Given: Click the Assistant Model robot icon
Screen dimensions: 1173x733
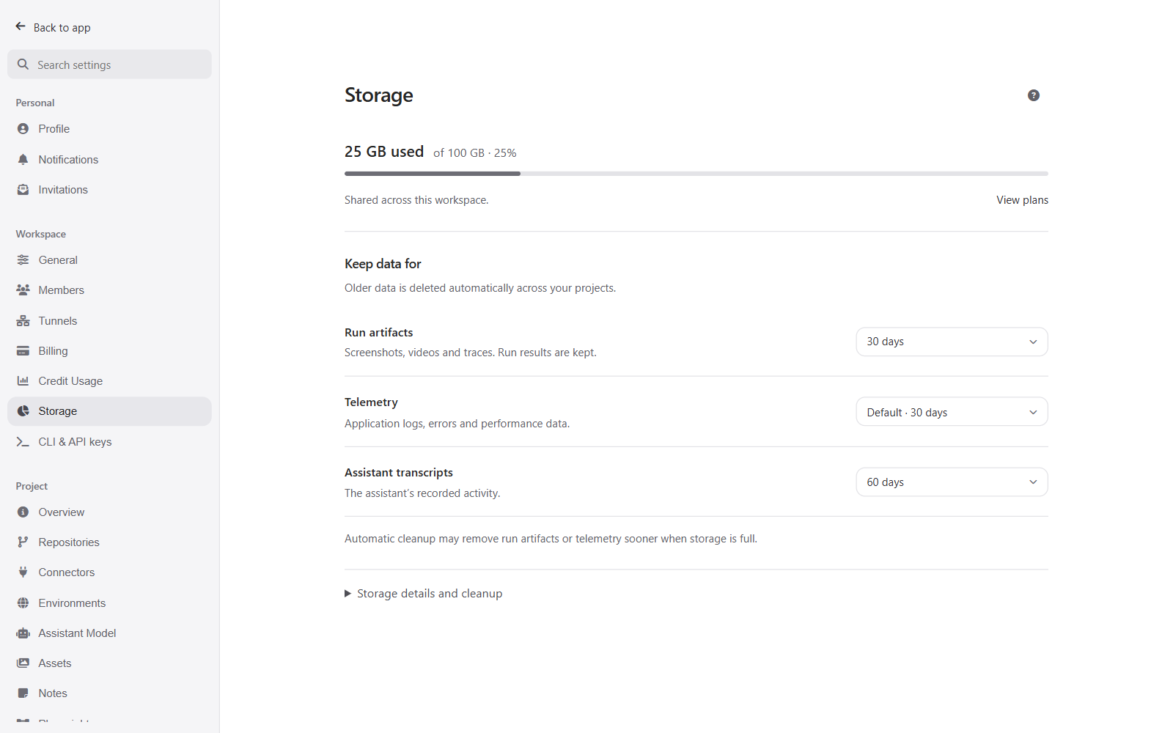Looking at the screenshot, I should point(23,633).
